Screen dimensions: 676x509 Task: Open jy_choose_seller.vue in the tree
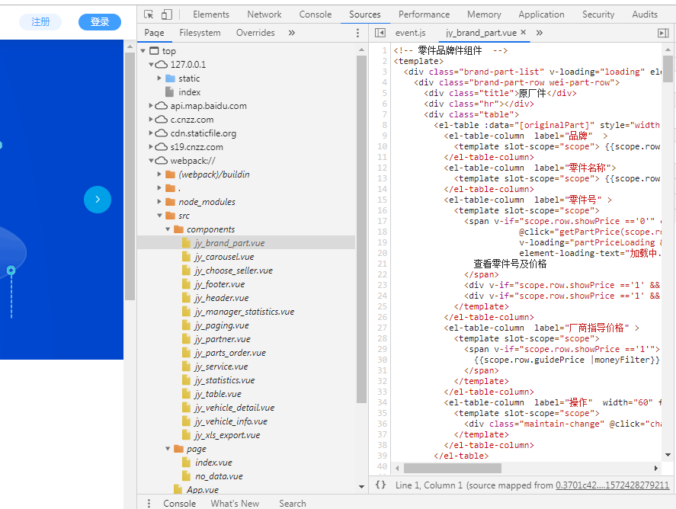pos(233,271)
